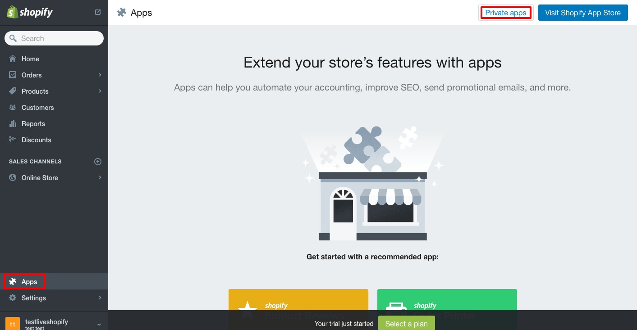The image size is (637, 330).
Task: Click the Orders inbox icon
Action: click(x=13, y=75)
